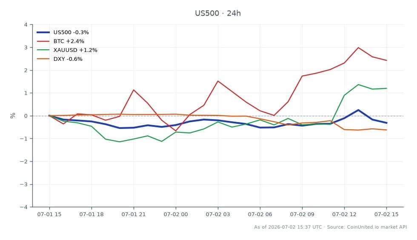Click the BTC peak near 3 percent
This screenshot has width=417, height=240.
(x=358, y=48)
